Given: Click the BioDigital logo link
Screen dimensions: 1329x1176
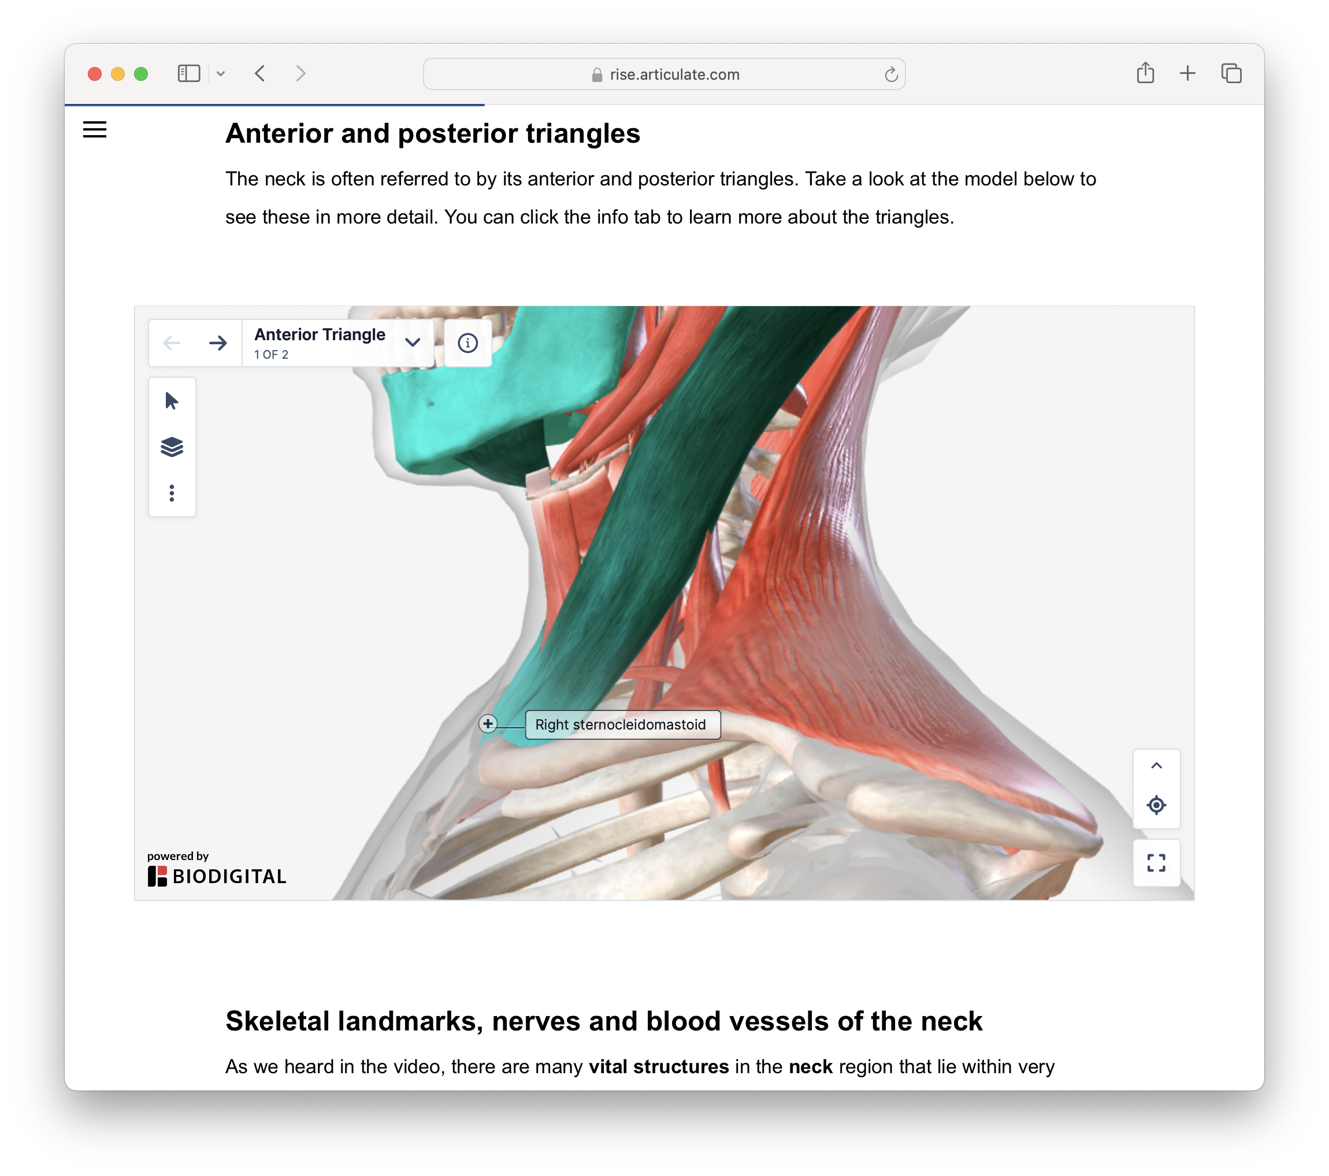Looking at the screenshot, I should tap(217, 876).
